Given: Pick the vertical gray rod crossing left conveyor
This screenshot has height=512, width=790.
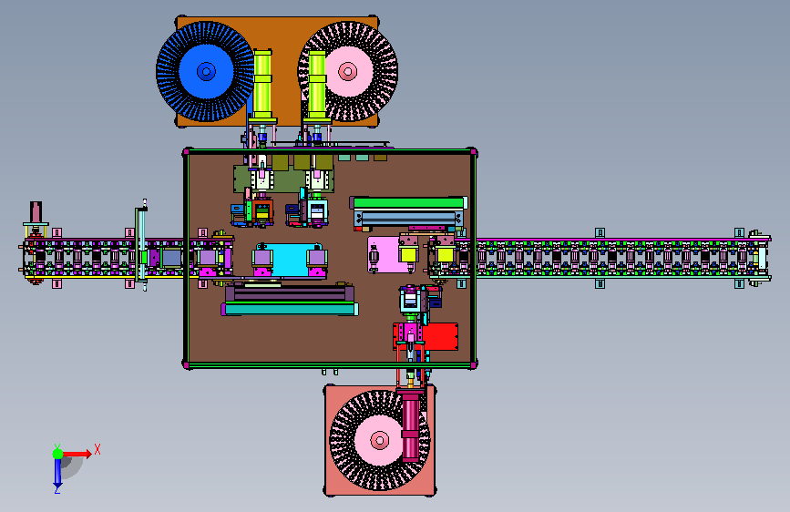Looking at the screenshot, I should pyautogui.click(x=141, y=245).
